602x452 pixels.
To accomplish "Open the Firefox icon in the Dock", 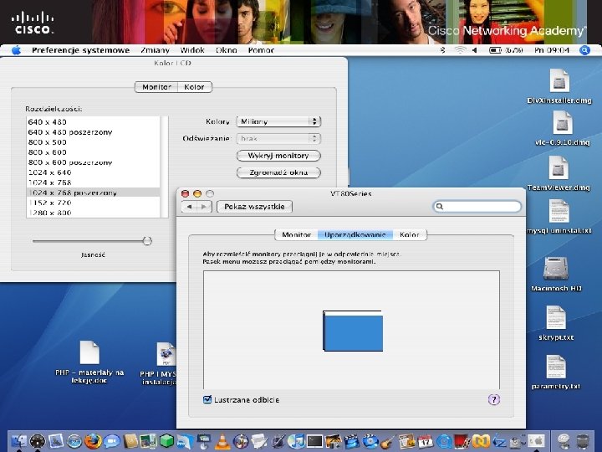I will [x=93, y=440].
